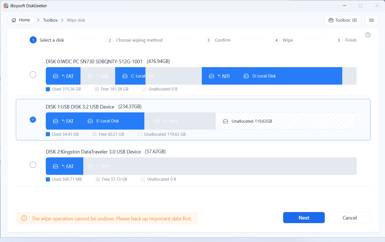Screen dimensions: 385x242
Task: Click step 2 Choose wiping method
Action: coord(134,40)
